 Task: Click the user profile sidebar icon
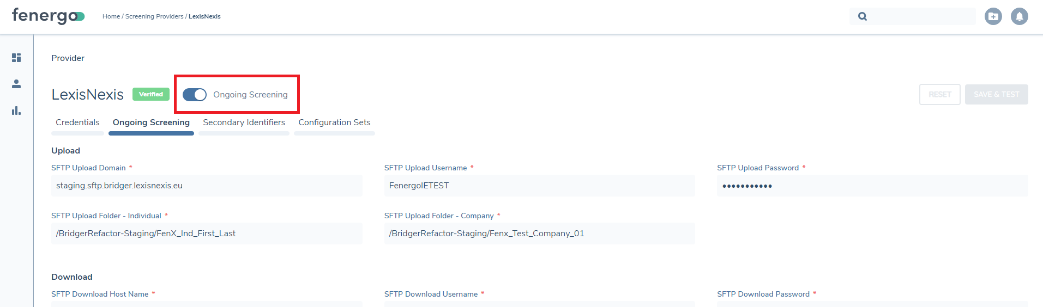(16, 84)
